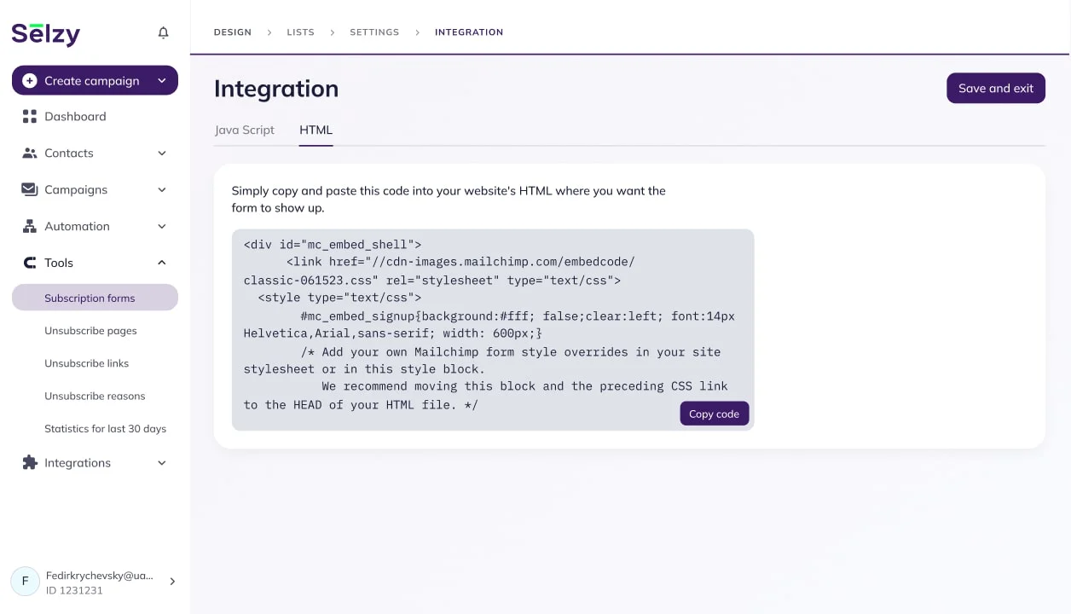Image resolution: width=1071 pixels, height=614 pixels.
Task: Switch to the Java Script tab
Action: click(245, 130)
